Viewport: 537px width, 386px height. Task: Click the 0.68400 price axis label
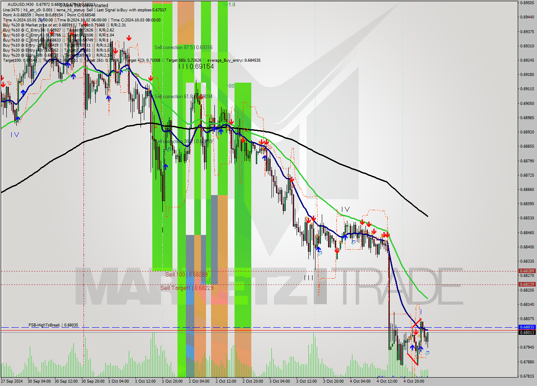pyautogui.click(x=527, y=247)
